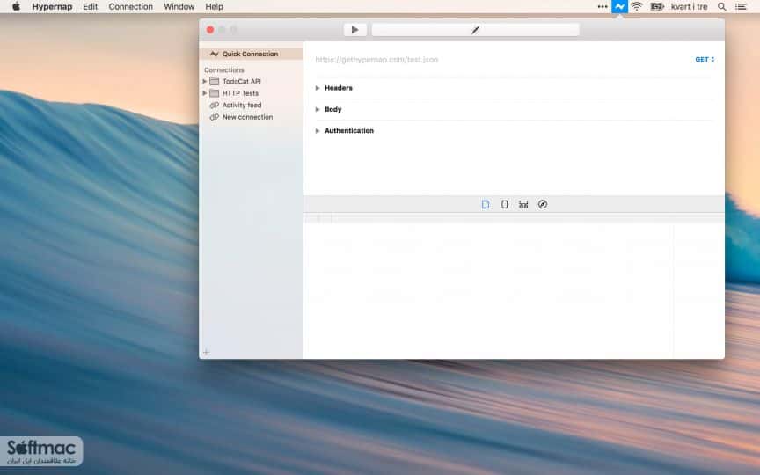The image size is (760, 475).
Task: Switch to the JSON braces response view
Action: tap(505, 205)
